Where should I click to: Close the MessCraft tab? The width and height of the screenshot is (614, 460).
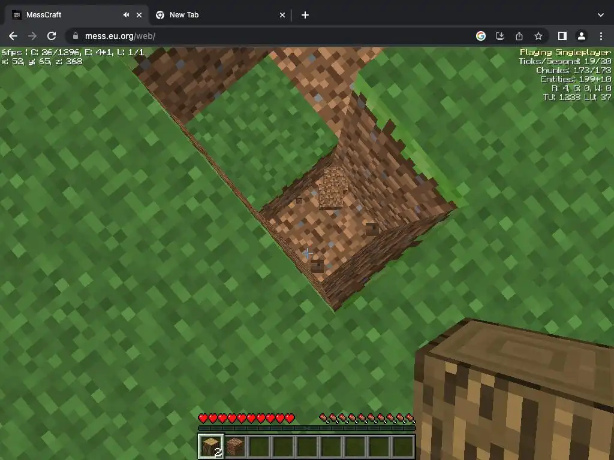(x=139, y=15)
